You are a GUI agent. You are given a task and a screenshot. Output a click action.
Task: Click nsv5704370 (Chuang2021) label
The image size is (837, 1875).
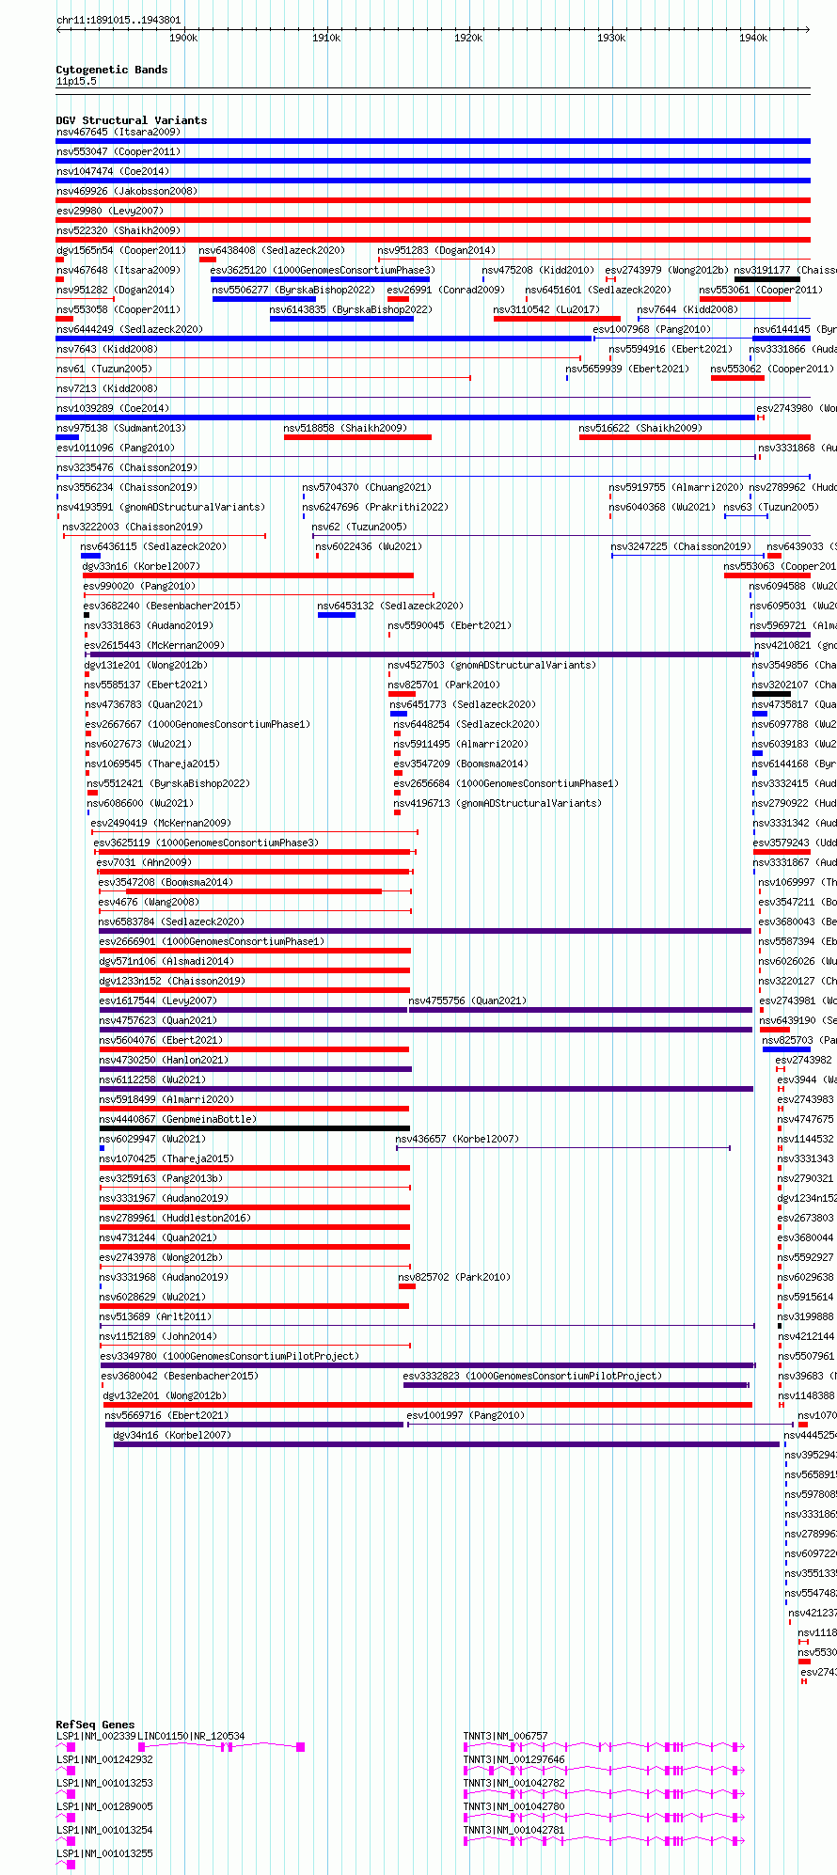pyautogui.click(x=367, y=487)
